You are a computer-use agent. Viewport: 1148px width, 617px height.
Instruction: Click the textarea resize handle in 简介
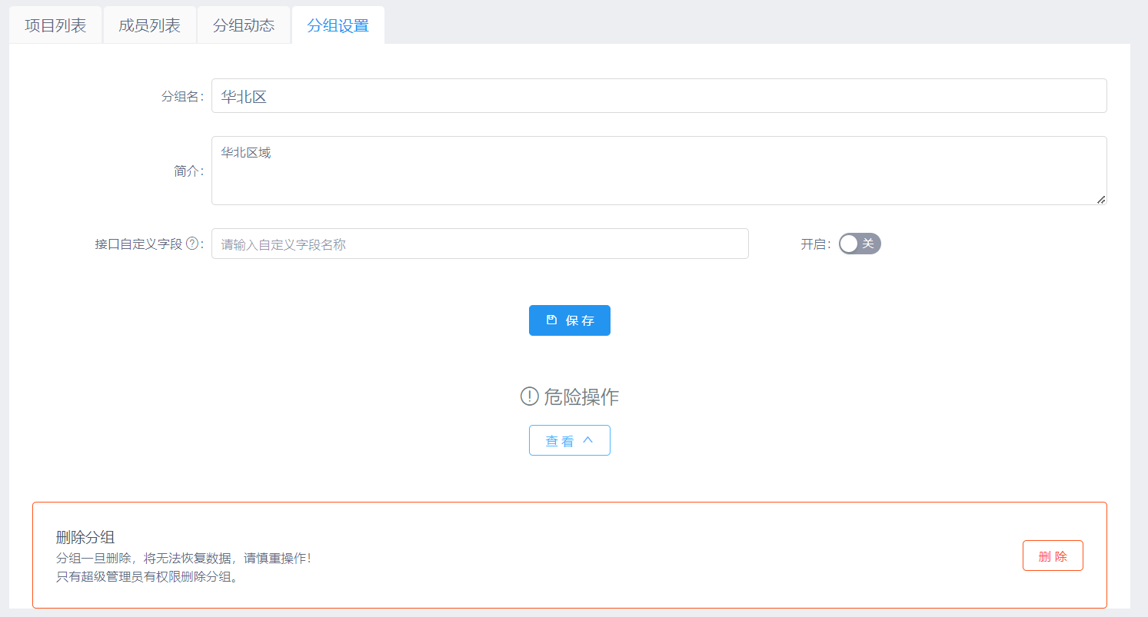tap(1101, 199)
